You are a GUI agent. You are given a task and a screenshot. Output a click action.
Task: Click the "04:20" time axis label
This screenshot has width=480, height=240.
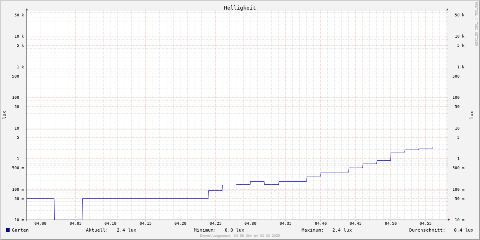pos(180,224)
